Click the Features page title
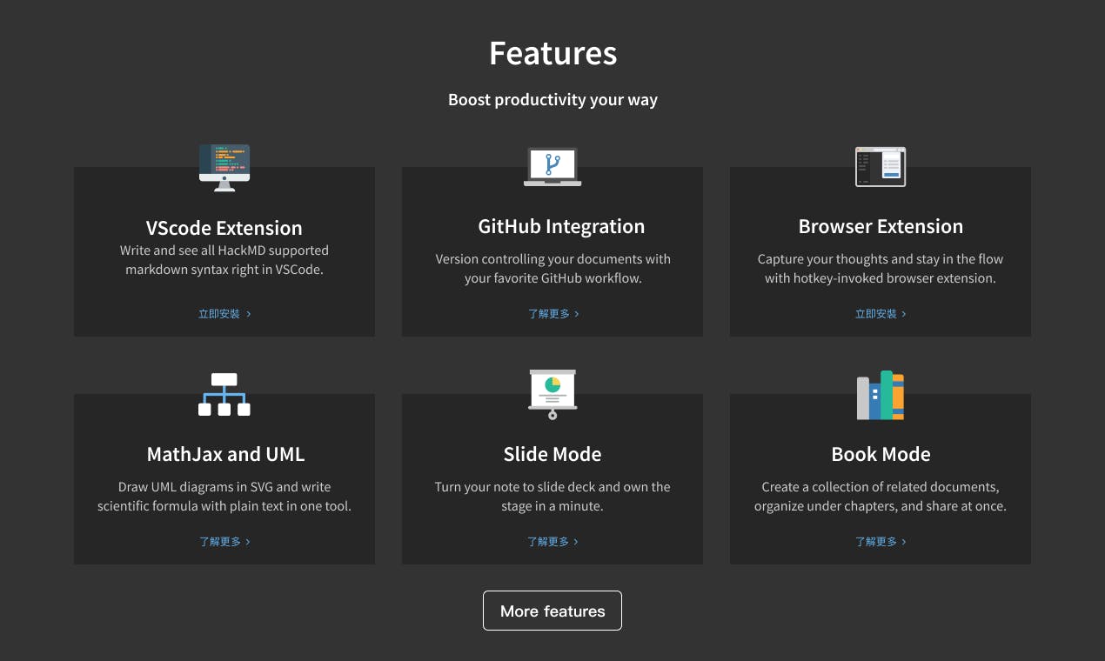This screenshot has width=1105, height=661. click(552, 53)
